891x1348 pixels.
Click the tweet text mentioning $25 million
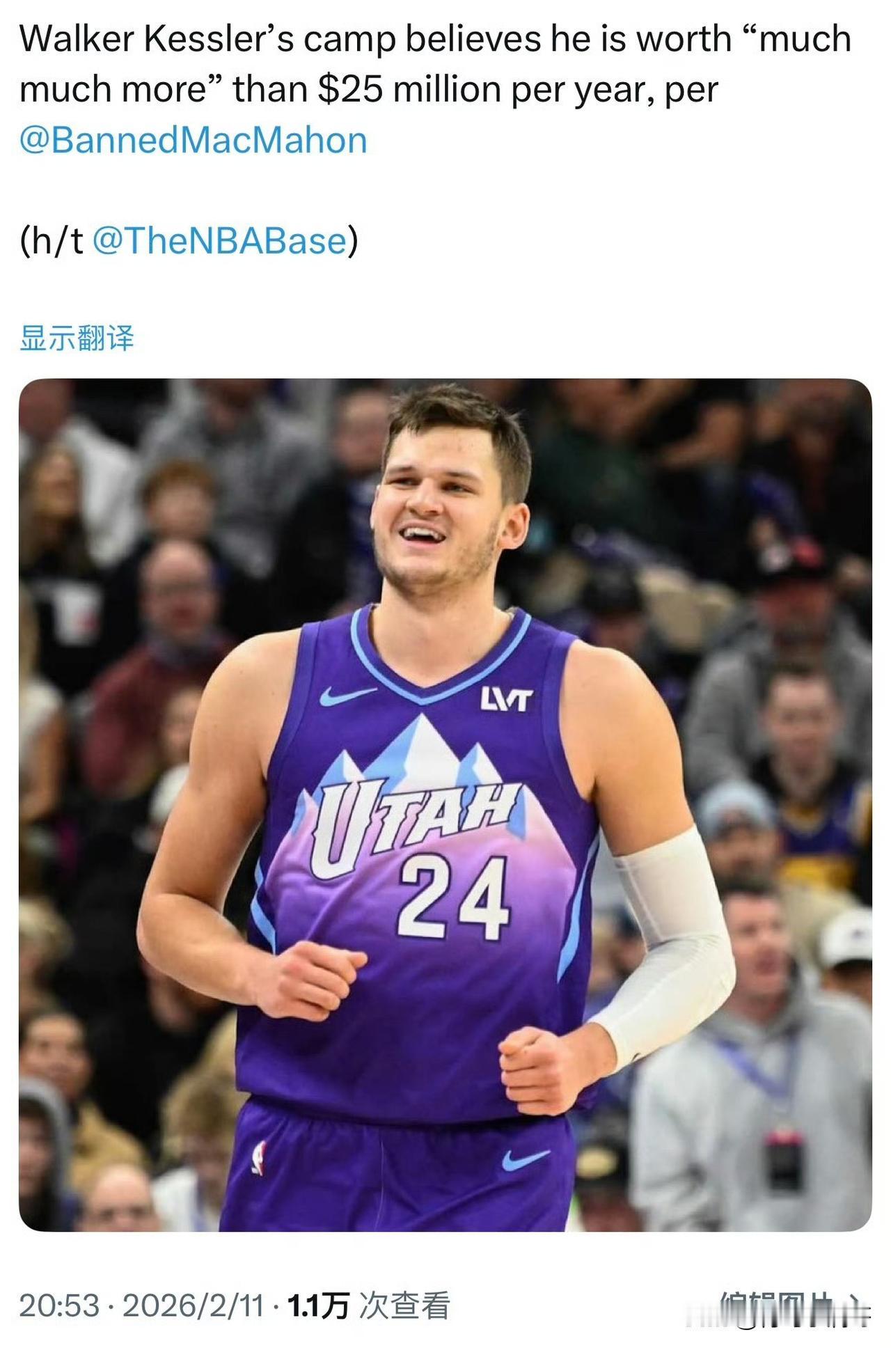pyautogui.click(x=435, y=64)
